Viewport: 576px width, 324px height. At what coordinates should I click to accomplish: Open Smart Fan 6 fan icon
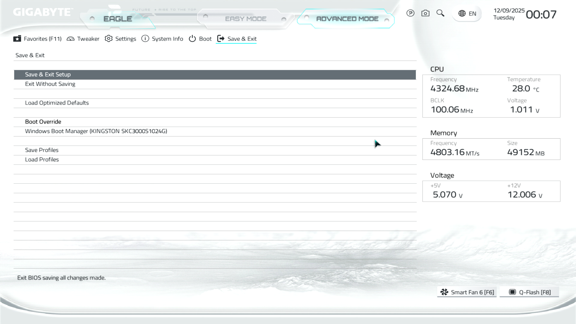[x=444, y=292]
